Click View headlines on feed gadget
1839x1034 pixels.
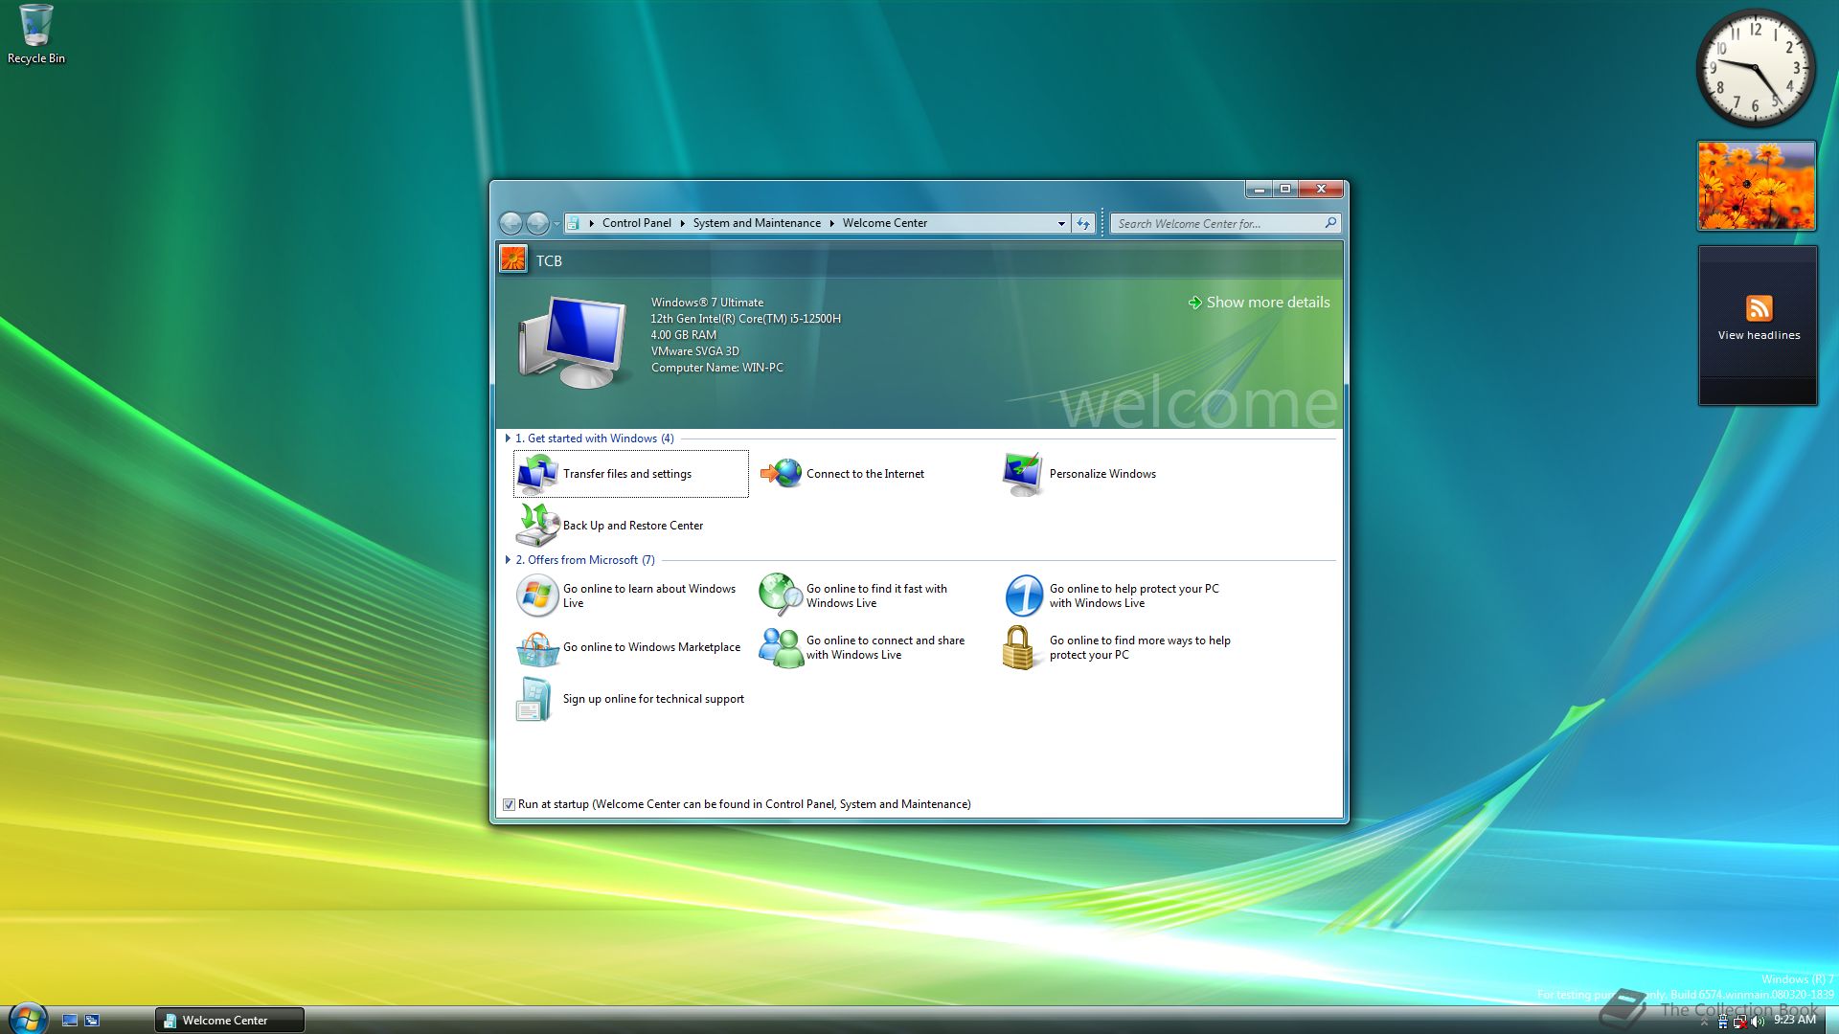1759,335
